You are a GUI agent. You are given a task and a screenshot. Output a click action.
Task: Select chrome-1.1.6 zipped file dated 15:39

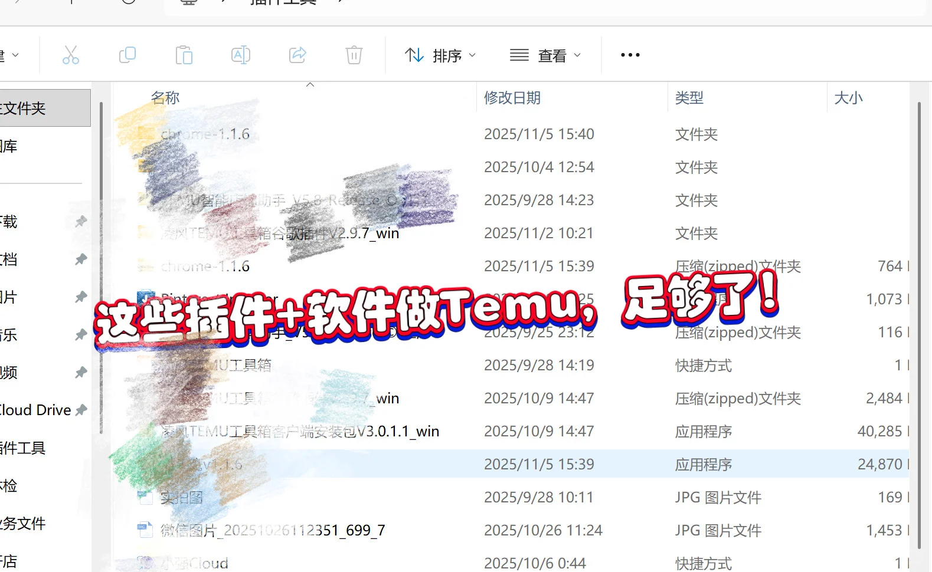205,266
